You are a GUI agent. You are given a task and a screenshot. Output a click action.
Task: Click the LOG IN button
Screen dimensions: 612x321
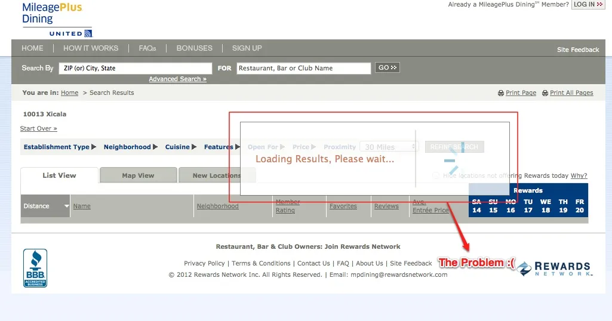tap(588, 4)
